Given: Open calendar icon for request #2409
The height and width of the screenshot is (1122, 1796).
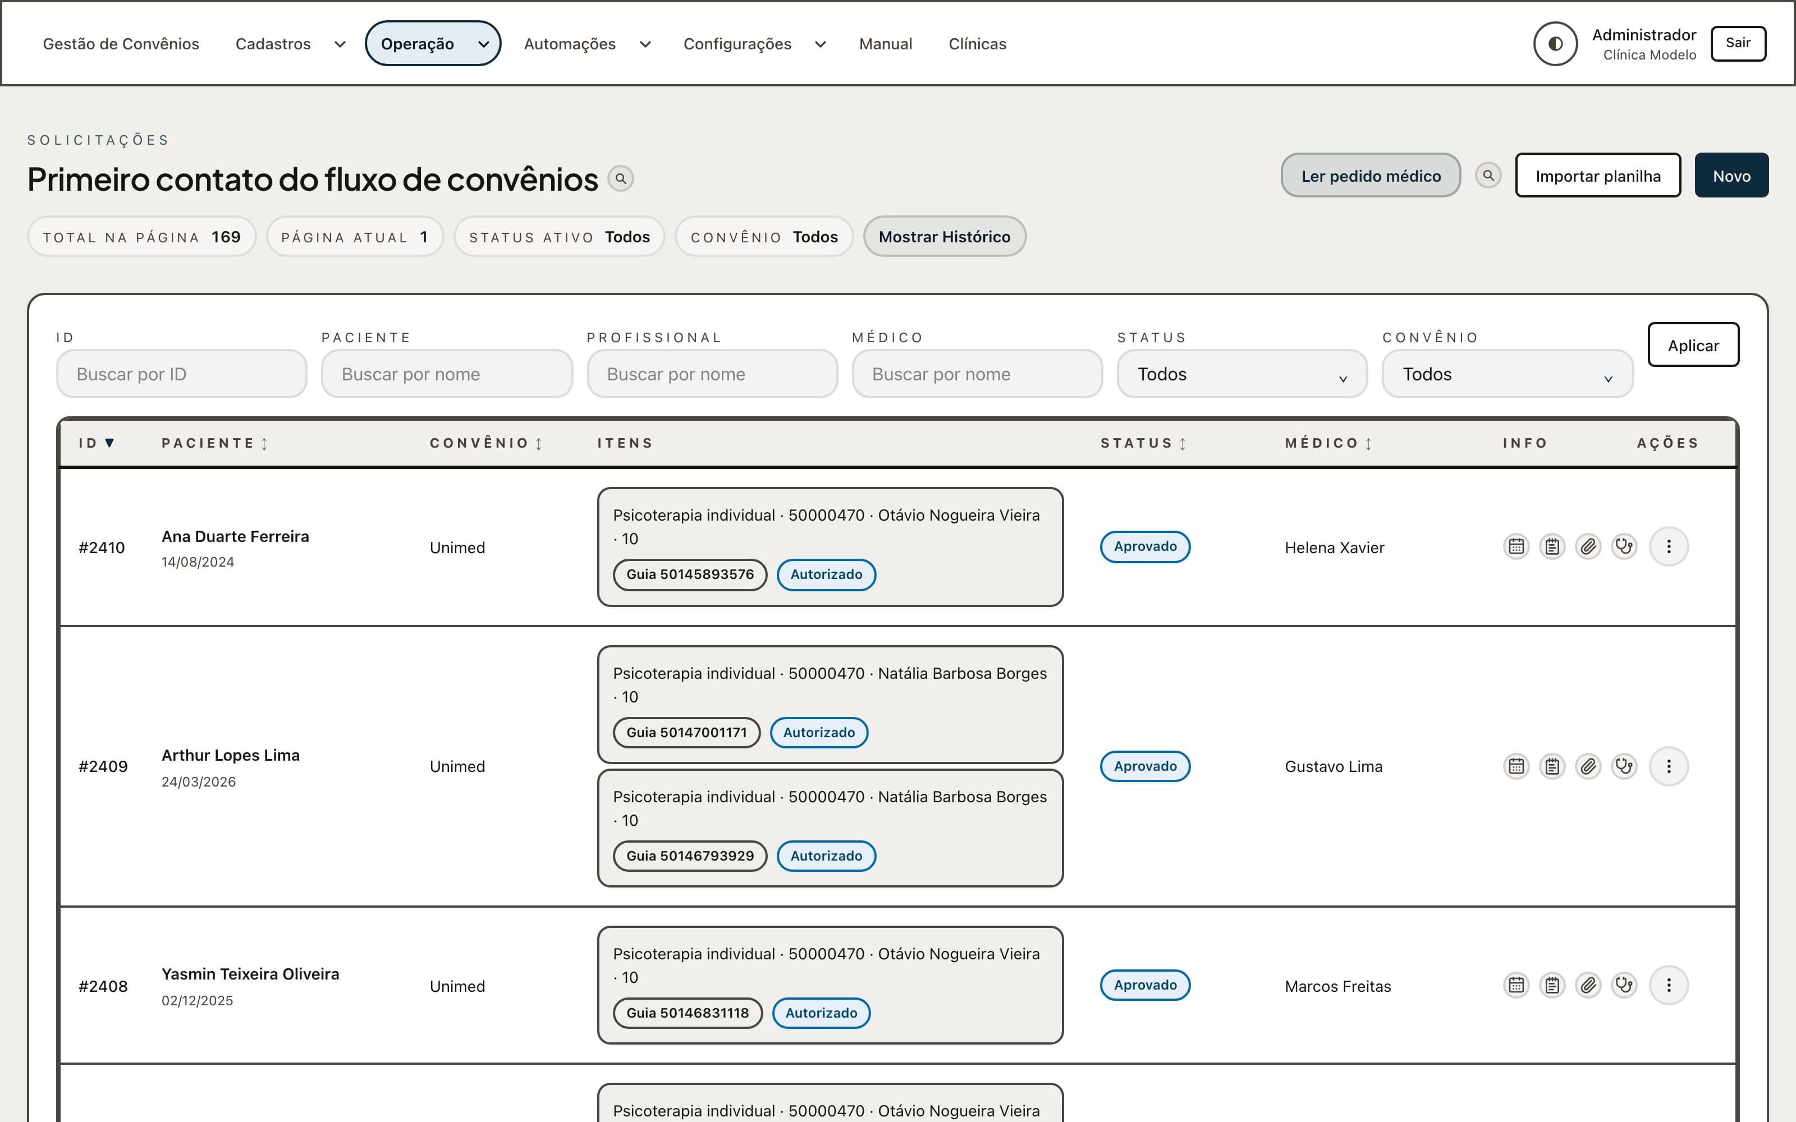Looking at the screenshot, I should coord(1516,766).
